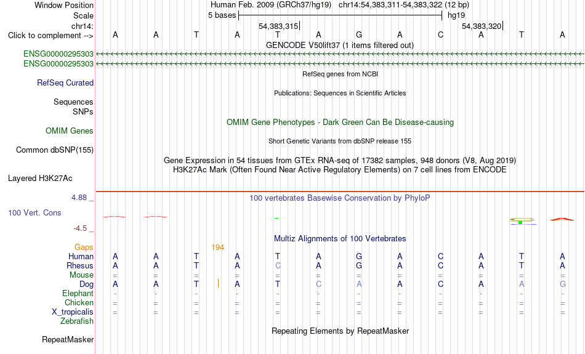The width and height of the screenshot is (585, 354).
Task: Click 'Publications: Sequences in Scientific Articles' title
Action: coord(340,93)
